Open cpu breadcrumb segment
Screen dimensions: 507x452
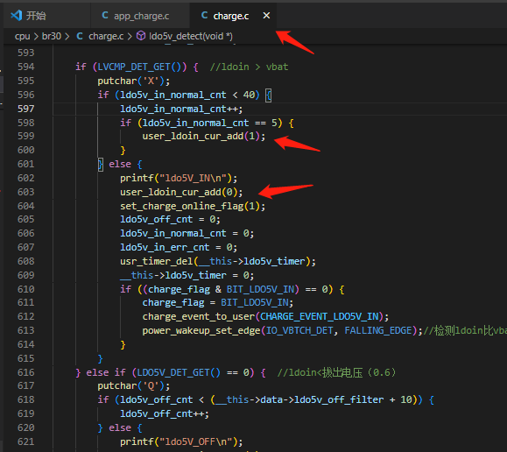coord(22,36)
